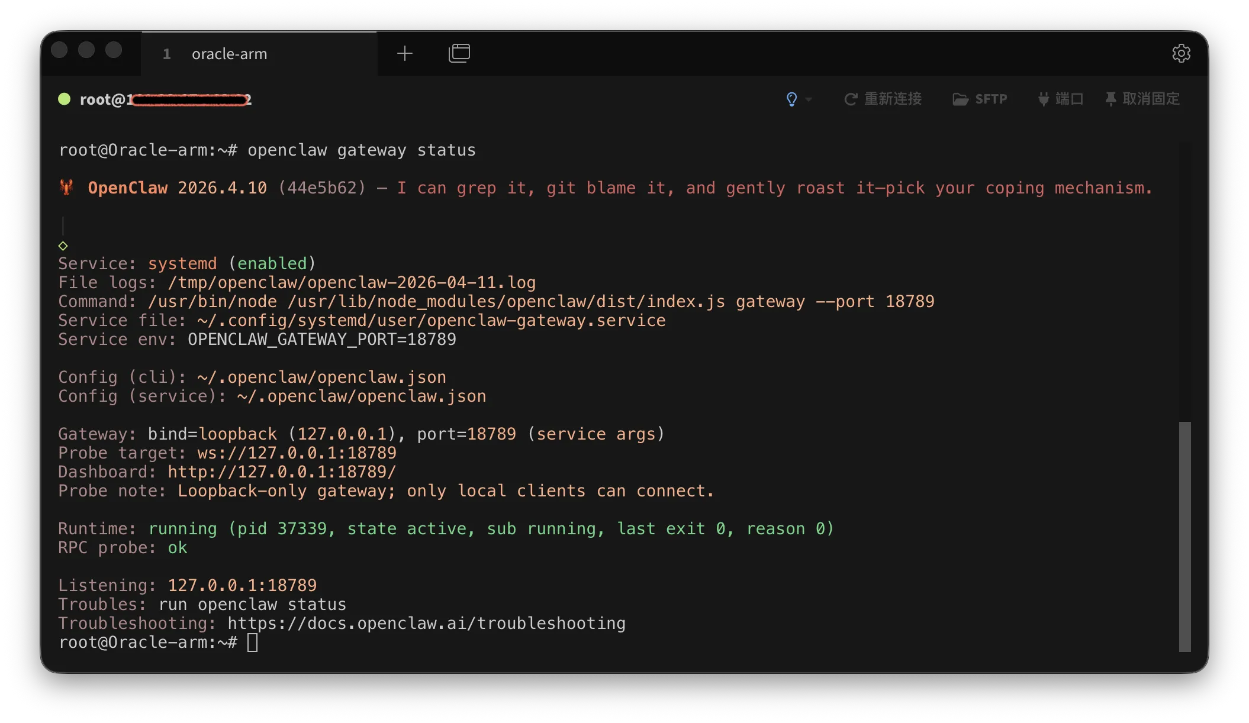Viewport: 1249px width, 723px height.
Task: Open the SFTP file browser
Action: [x=980, y=99]
